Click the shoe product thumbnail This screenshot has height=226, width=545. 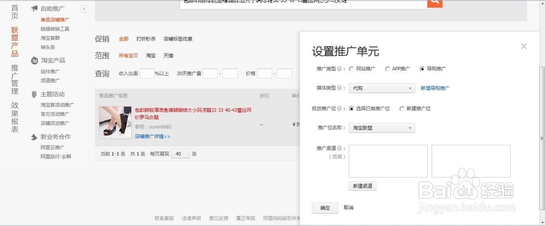tap(115, 123)
